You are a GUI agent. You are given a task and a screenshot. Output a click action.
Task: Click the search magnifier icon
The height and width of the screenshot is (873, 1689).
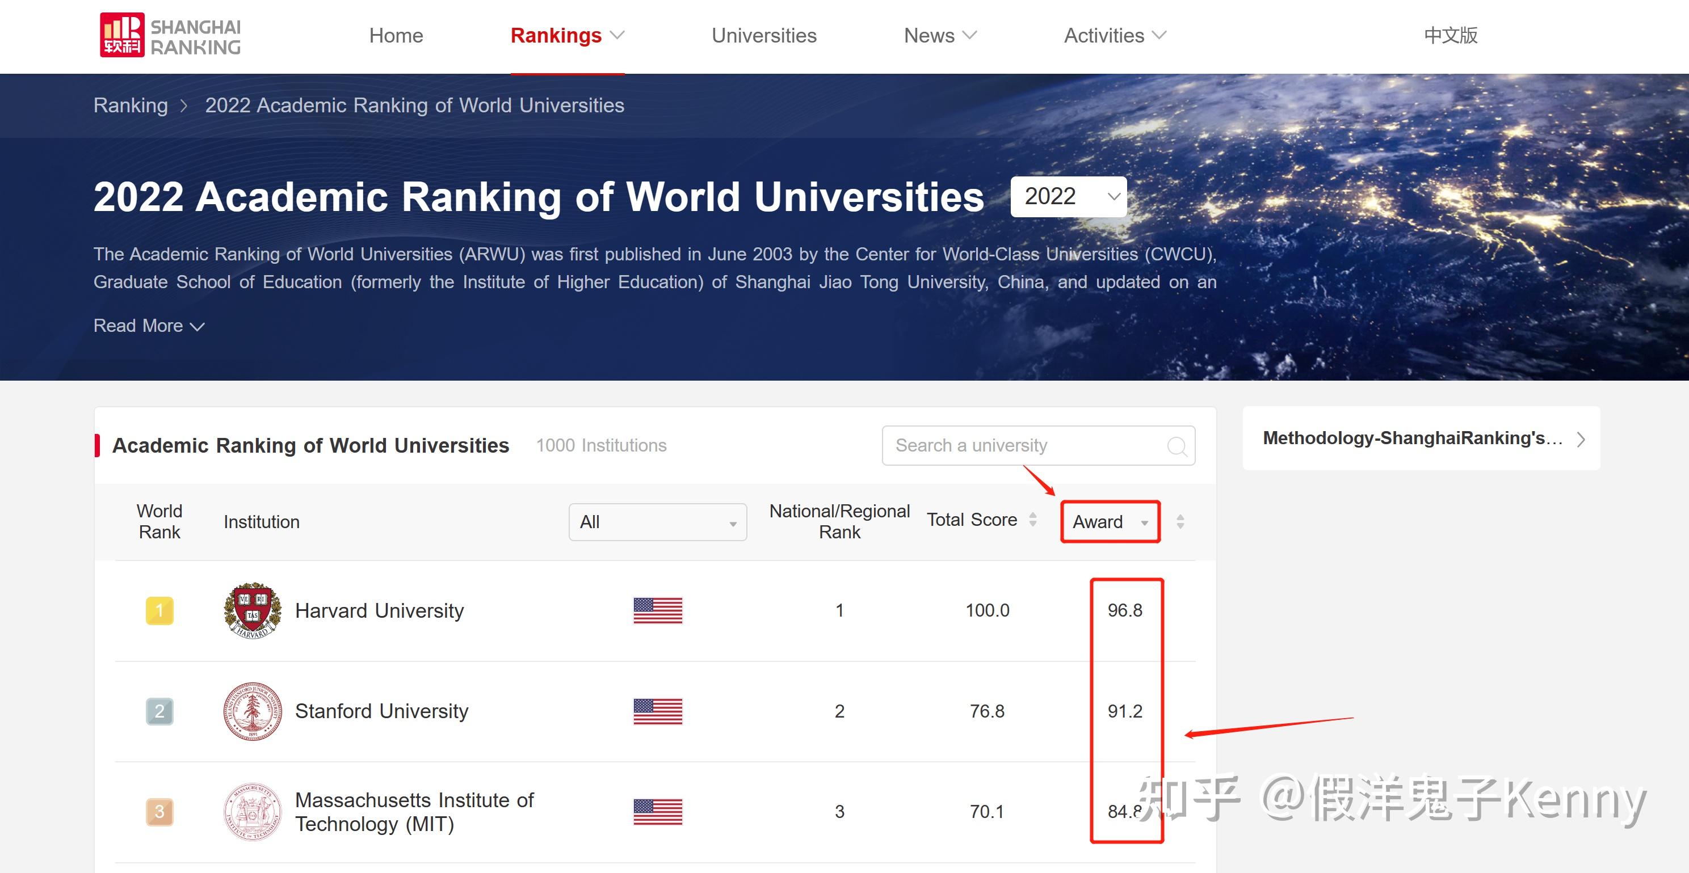(1177, 446)
